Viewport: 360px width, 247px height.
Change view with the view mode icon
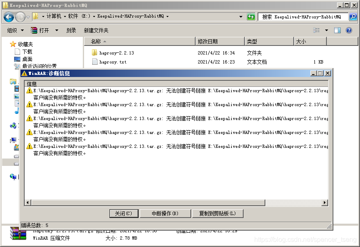click(317, 30)
